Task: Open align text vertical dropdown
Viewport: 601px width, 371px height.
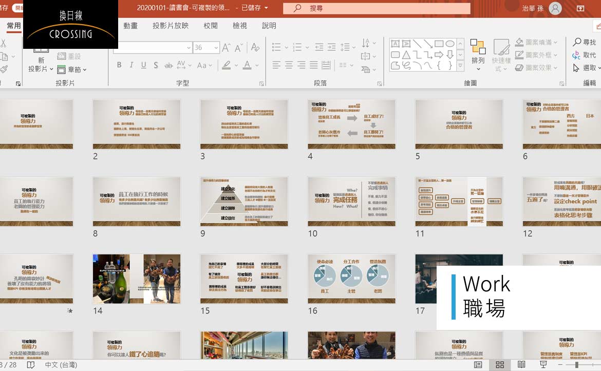Action: point(368,57)
